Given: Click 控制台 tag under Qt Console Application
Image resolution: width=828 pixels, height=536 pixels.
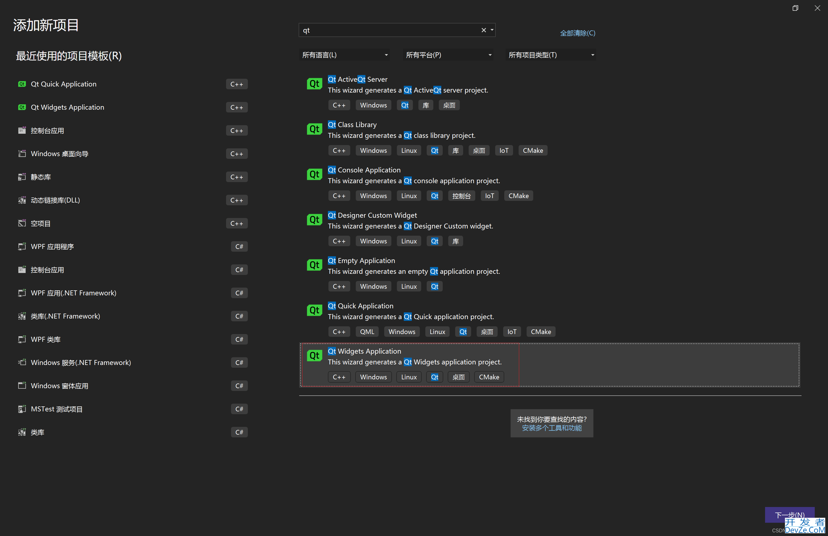Looking at the screenshot, I should tap(461, 196).
